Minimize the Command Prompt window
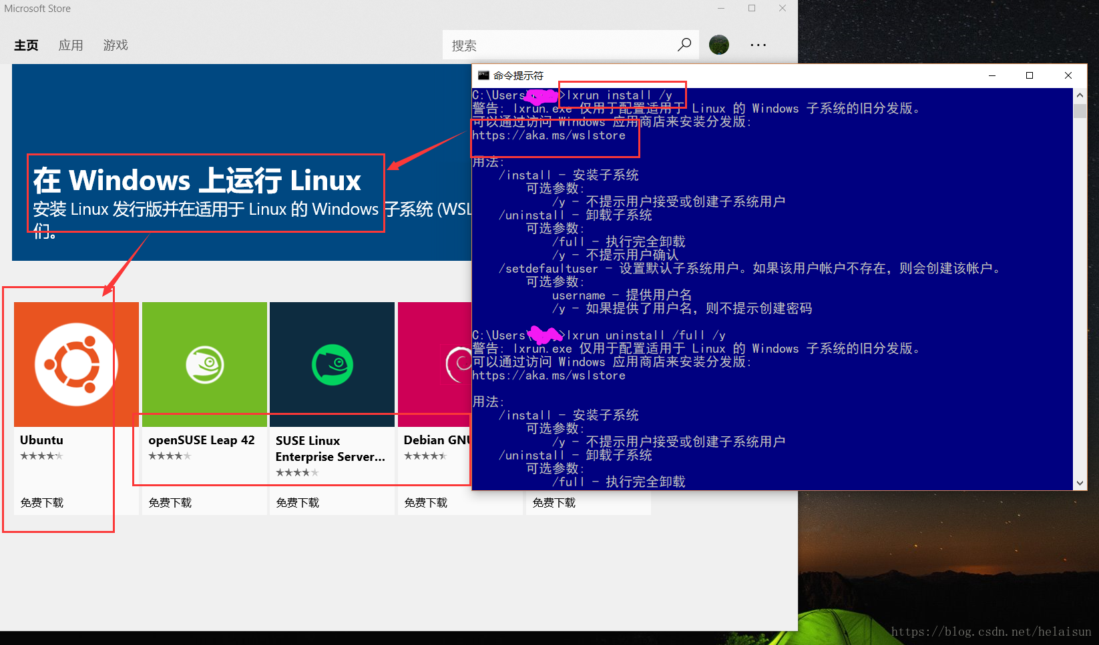Screen dimensions: 1099x645 (992, 75)
